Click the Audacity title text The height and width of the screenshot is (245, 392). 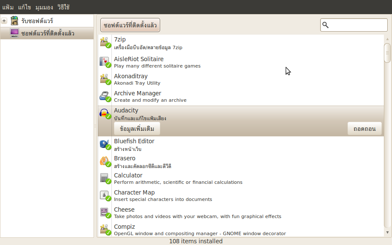pyautogui.click(x=126, y=110)
